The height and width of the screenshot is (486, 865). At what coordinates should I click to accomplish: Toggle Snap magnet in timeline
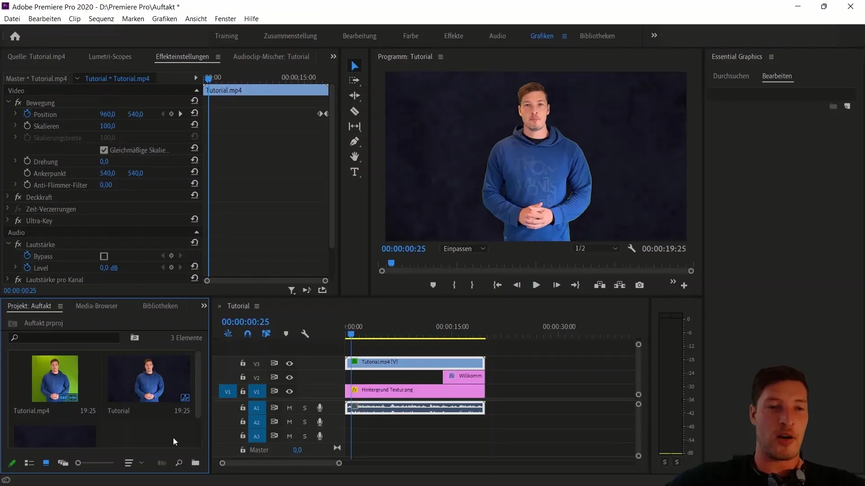(x=247, y=334)
